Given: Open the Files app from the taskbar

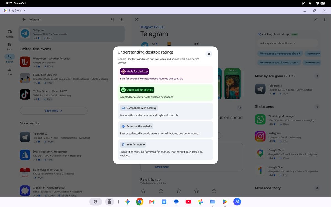Looking at the screenshot, I should (x=213, y=202).
